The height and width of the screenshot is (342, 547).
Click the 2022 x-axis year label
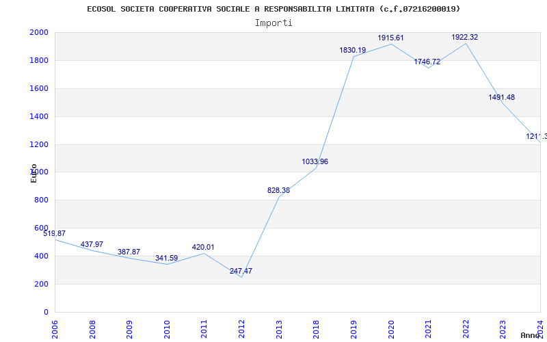[x=466, y=329]
